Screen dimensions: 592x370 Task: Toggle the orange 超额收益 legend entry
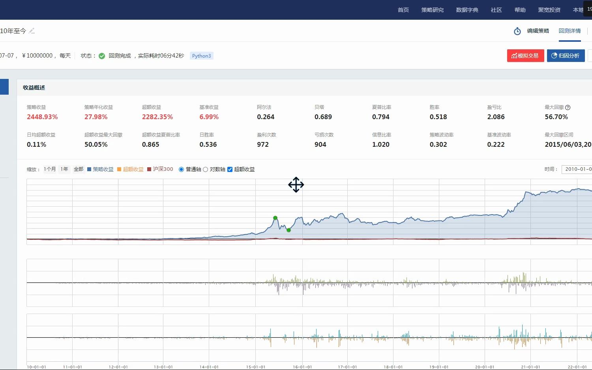[130, 169]
